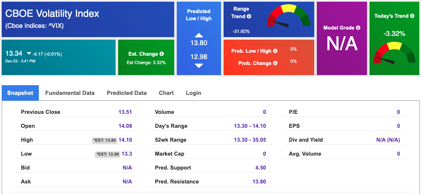Click the down arrow below 12.98

pos(199,66)
